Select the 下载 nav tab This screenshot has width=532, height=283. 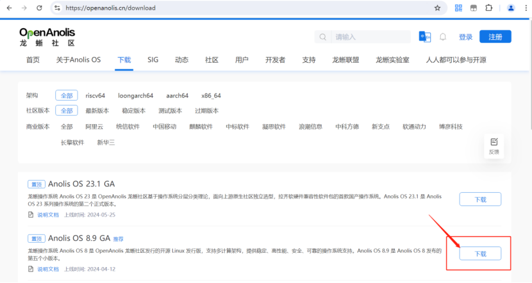pos(124,60)
